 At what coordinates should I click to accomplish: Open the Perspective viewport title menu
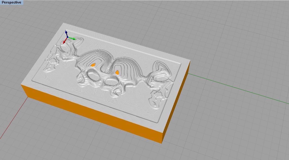(x=11, y=3)
